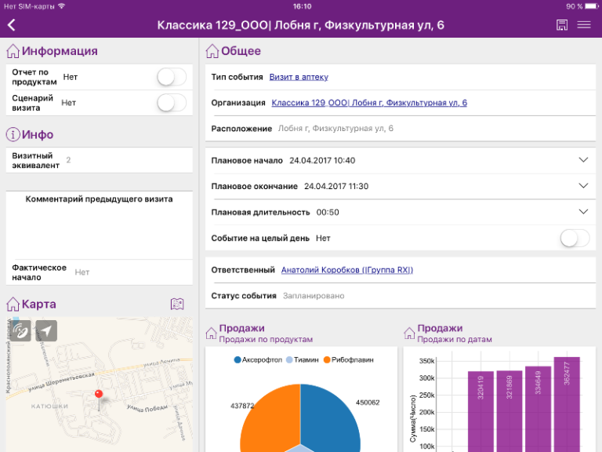Viewport: 602px width, 452px height.
Task: Open the Визит в аптеку link
Action: click(299, 77)
